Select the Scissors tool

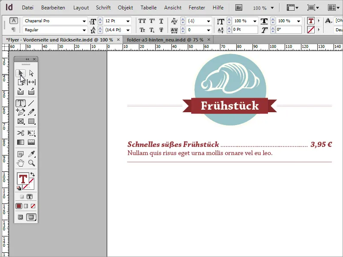click(21, 133)
